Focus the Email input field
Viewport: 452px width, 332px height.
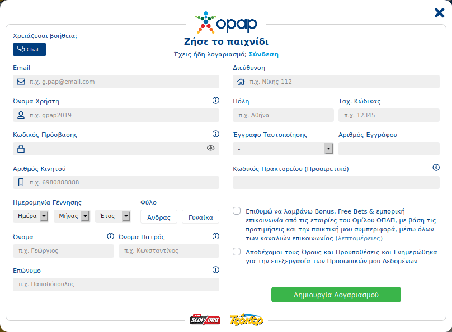116,82
